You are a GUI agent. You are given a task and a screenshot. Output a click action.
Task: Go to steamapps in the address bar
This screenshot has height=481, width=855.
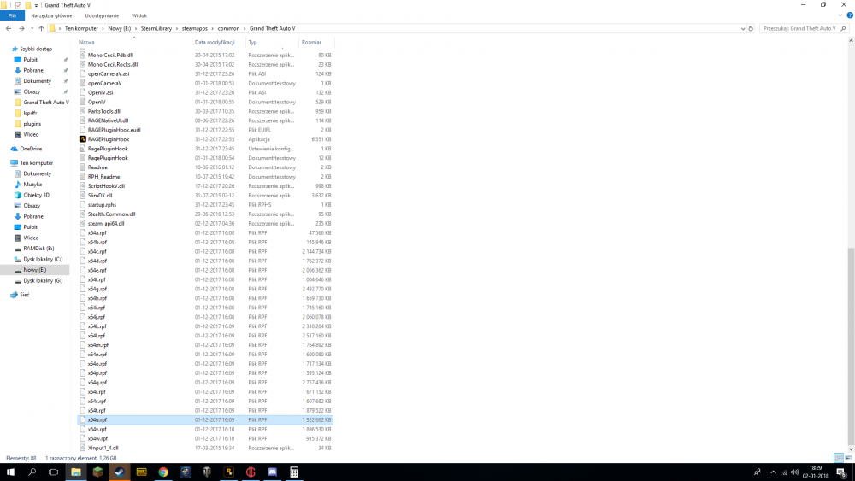195,28
